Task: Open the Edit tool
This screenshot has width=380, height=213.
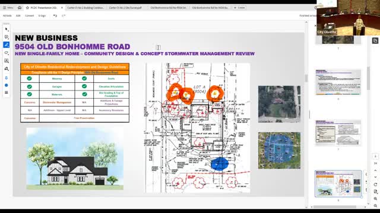Action: (x=18, y=16)
